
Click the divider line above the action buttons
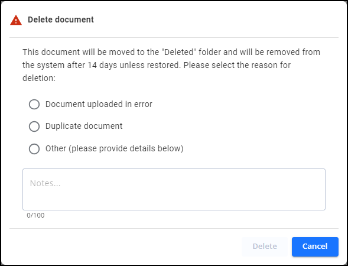click(x=174, y=228)
